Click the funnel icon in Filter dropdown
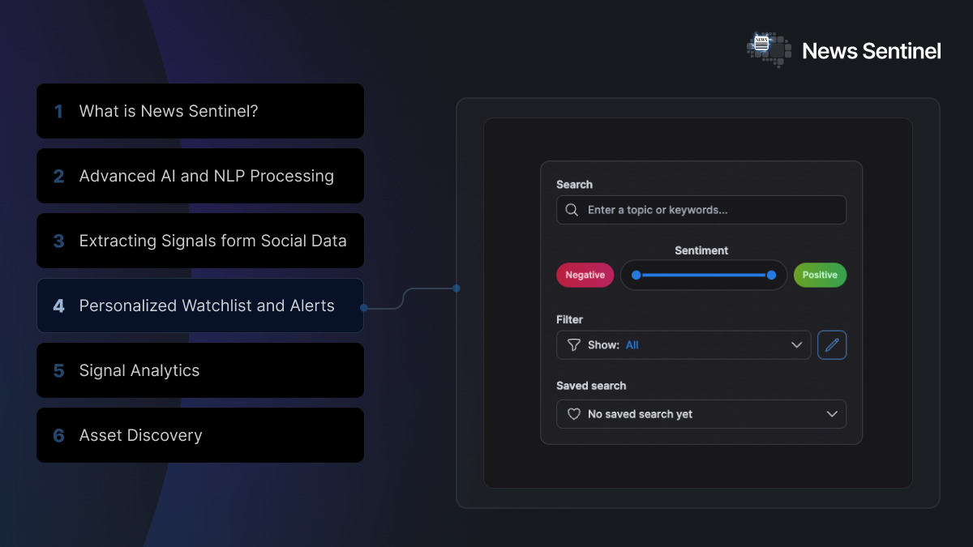This screenshot has height=547, width=973. (573, 345)
